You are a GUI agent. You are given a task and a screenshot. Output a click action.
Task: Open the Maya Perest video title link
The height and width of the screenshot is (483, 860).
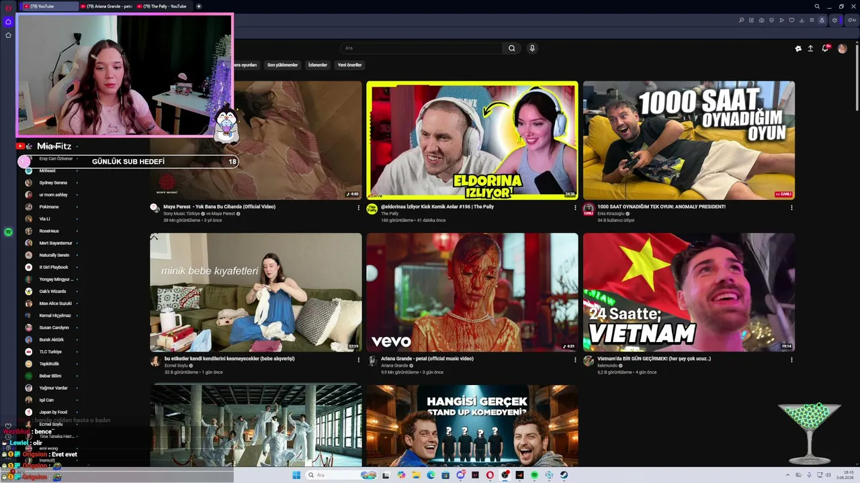[220, 207]
